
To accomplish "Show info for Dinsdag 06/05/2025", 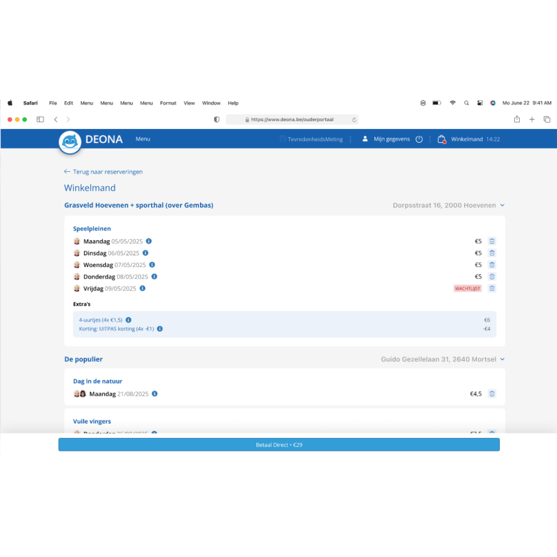I will 145,253.
